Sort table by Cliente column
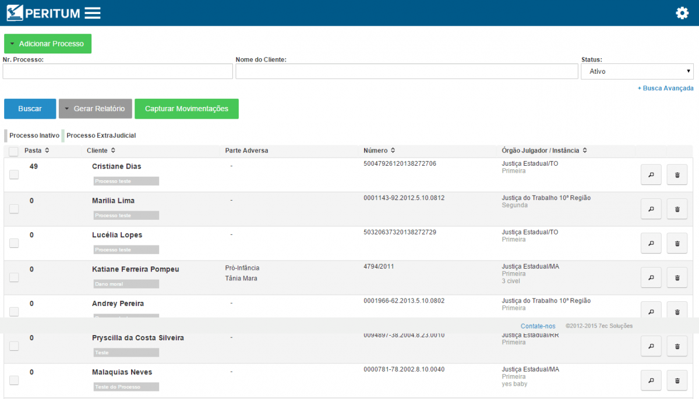 [100, 151]
